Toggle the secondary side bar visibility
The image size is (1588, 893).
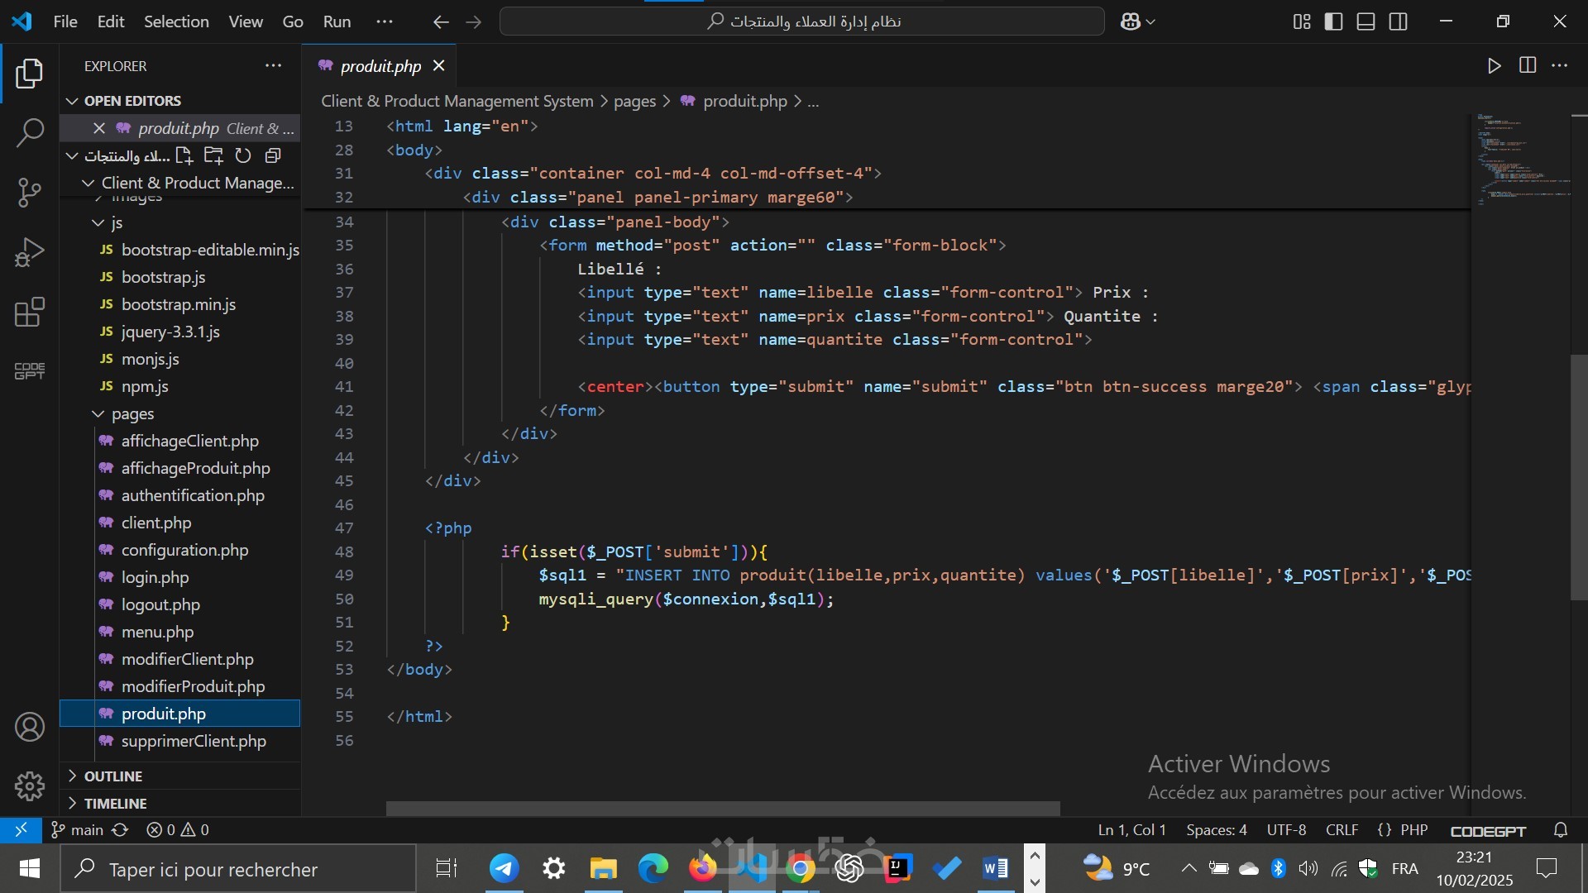pyautogui.click(x=1399, y=21)
